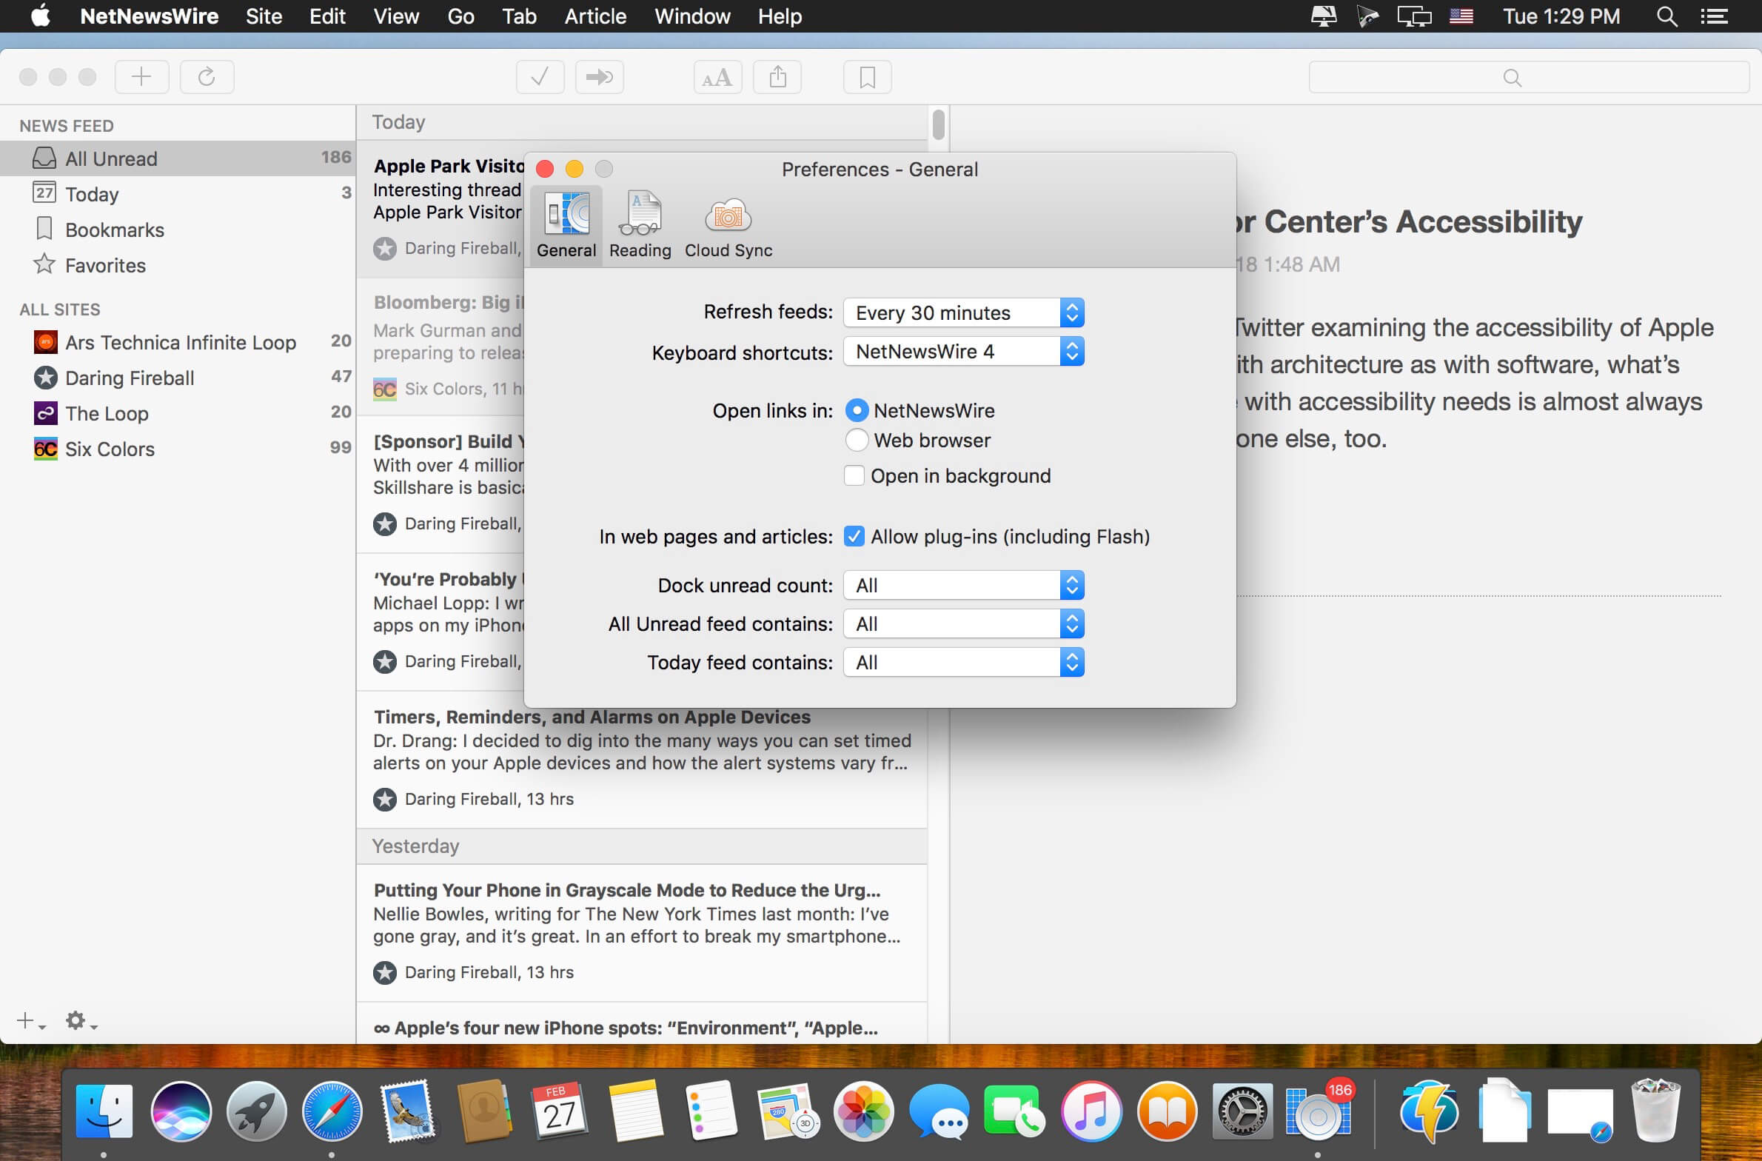The width and height of the screenshot is (1762, 1161).
Task: Open the Article menu
Action: pos(595,16)
